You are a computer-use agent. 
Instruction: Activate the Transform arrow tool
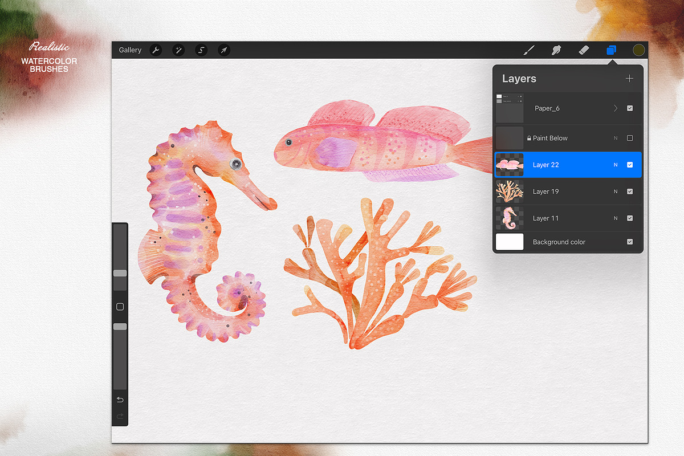(x=224, y=50)
